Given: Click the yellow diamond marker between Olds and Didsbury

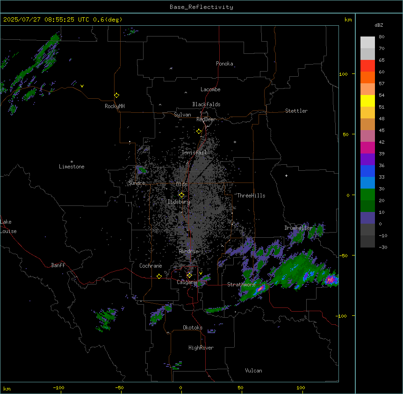Looking at the screenshot, I should click(181, 195).
